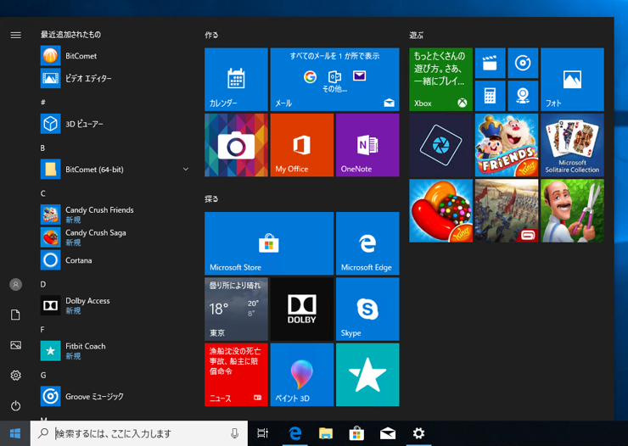Click the 遊ぶ group header
Viewport: 628px width, 446px height.
pos(417,36)
